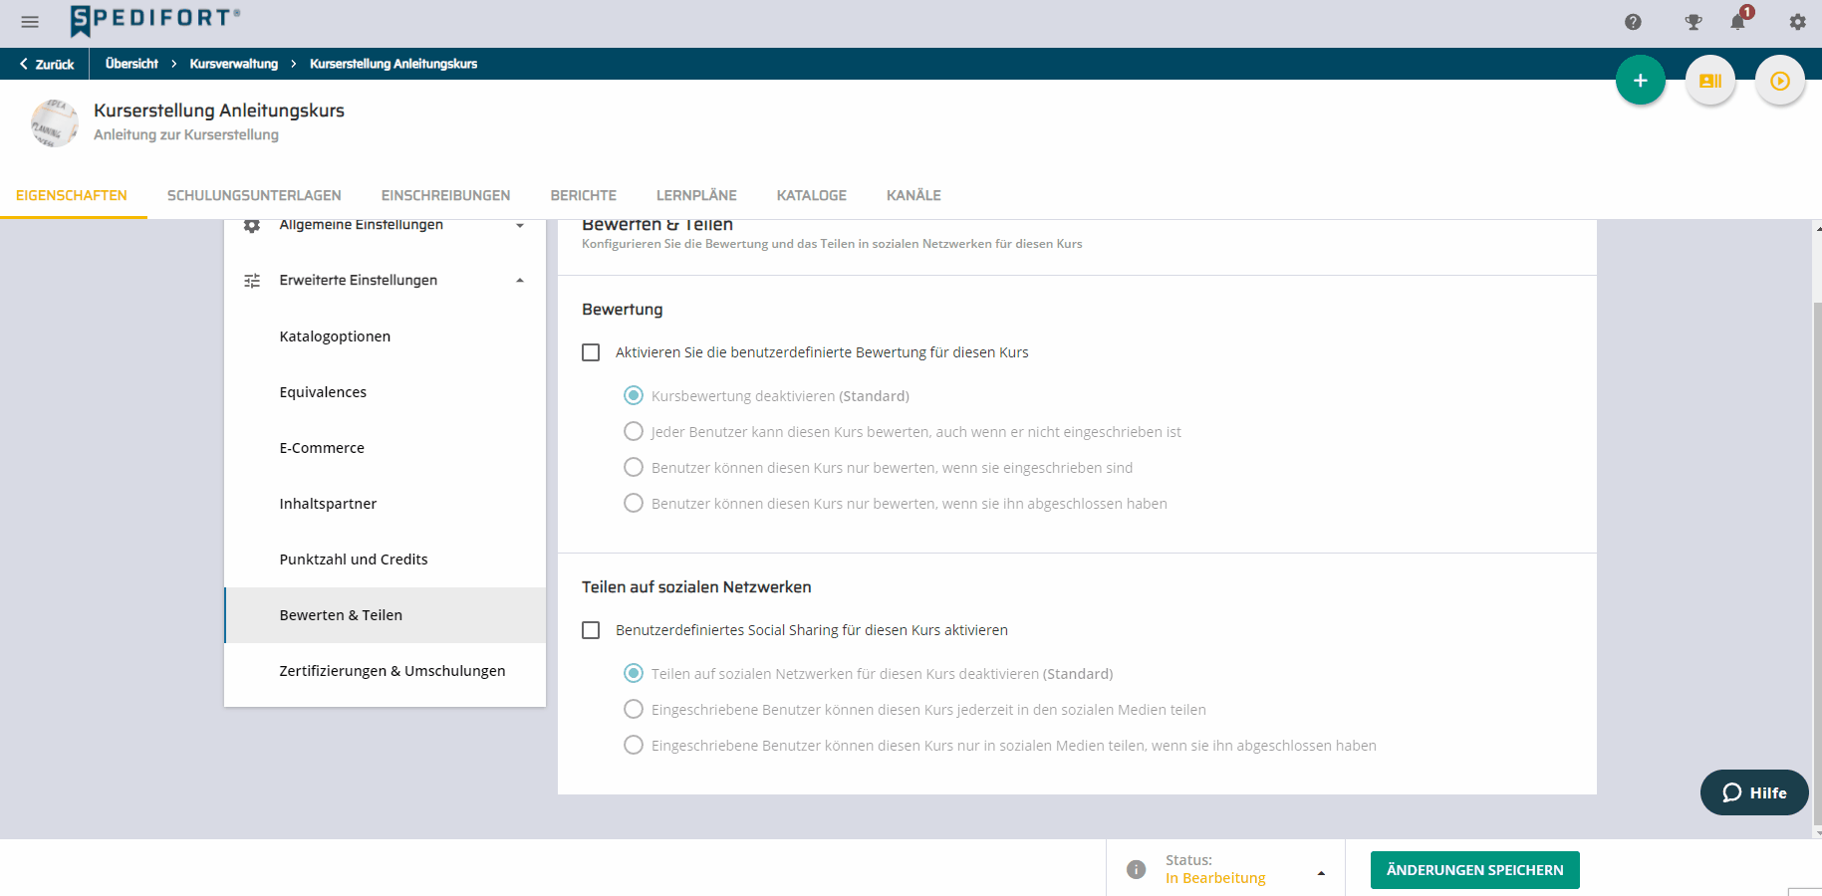1822x896 pixels.
Task: Click Kurserstellung Anleitungskurs breadcrumb
Action: coord(393,64)
